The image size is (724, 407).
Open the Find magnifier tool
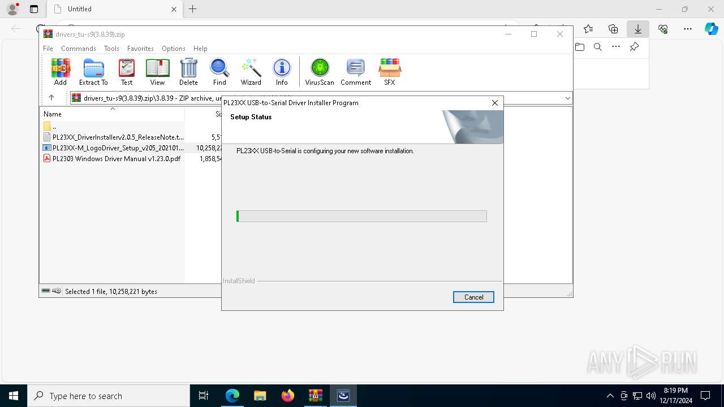(x=219, y=72)
